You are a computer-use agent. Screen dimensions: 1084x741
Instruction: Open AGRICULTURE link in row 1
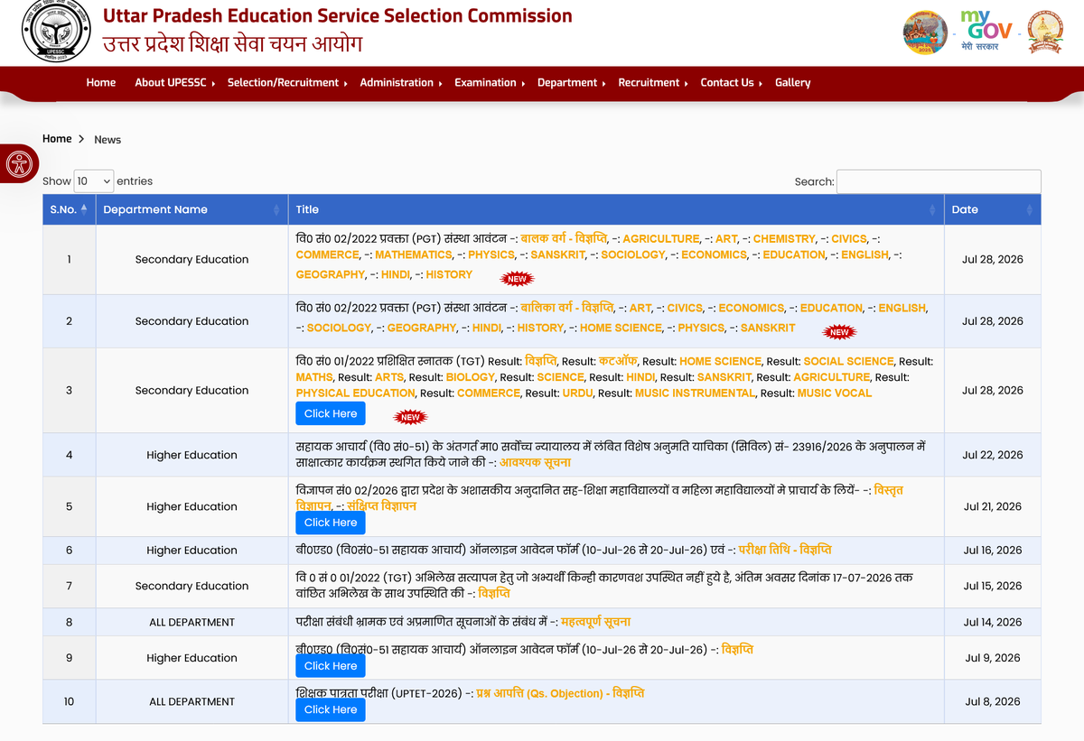click(661, 239)
